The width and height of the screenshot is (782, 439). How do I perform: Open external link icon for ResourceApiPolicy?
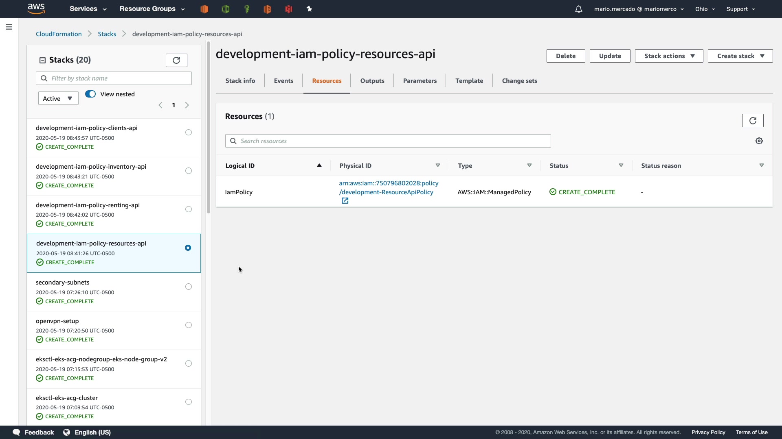coord(345,201)
